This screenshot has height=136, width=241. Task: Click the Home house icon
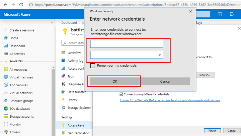point(6,38)
